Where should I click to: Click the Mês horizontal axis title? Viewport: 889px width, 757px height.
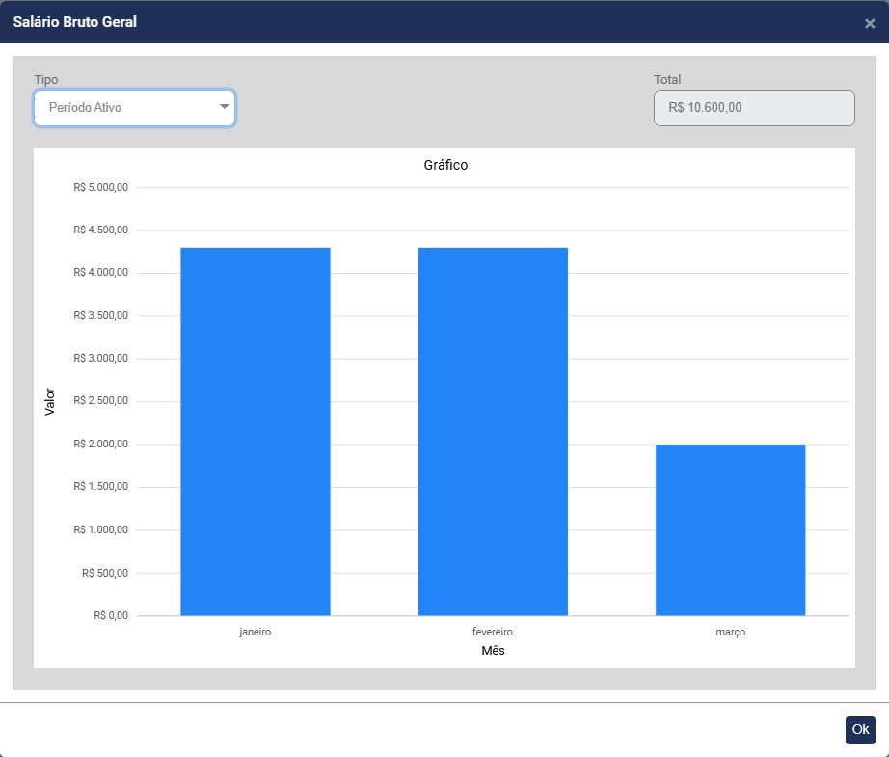[x=493, y=652]
